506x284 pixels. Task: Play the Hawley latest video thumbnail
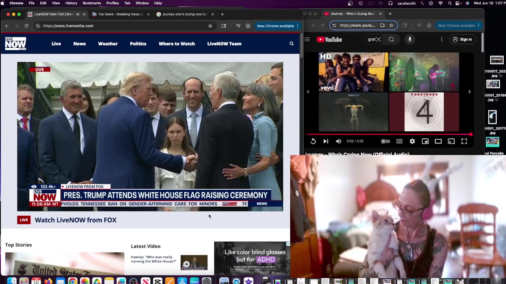pyautogui.click(x=194, y=262)
